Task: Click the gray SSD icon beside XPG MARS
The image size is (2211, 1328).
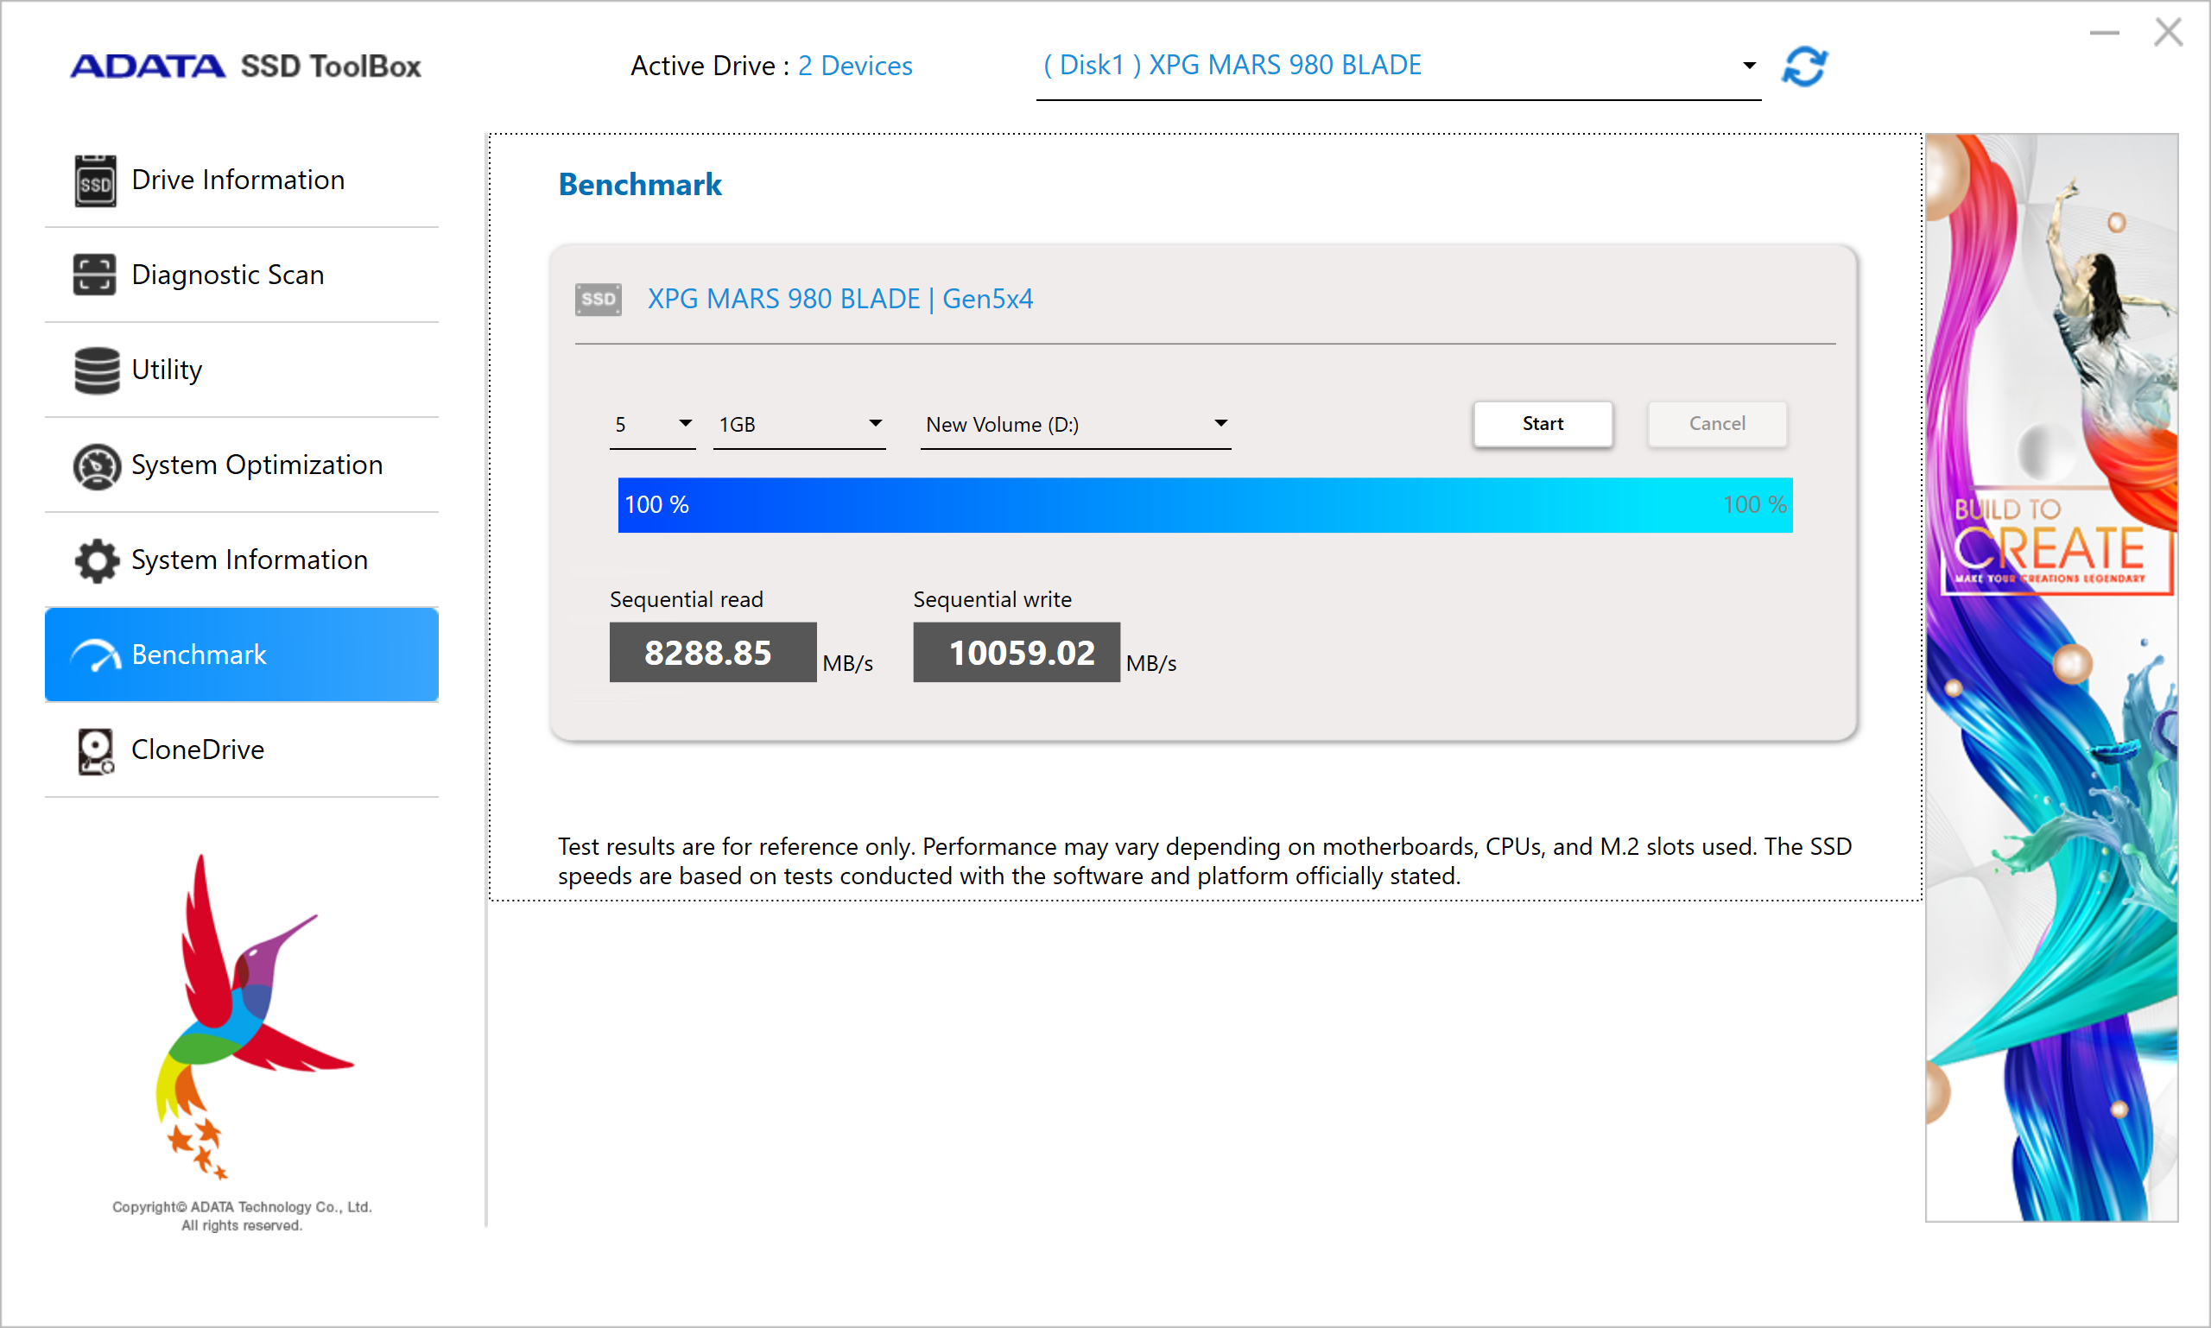Action: (598, 299)
